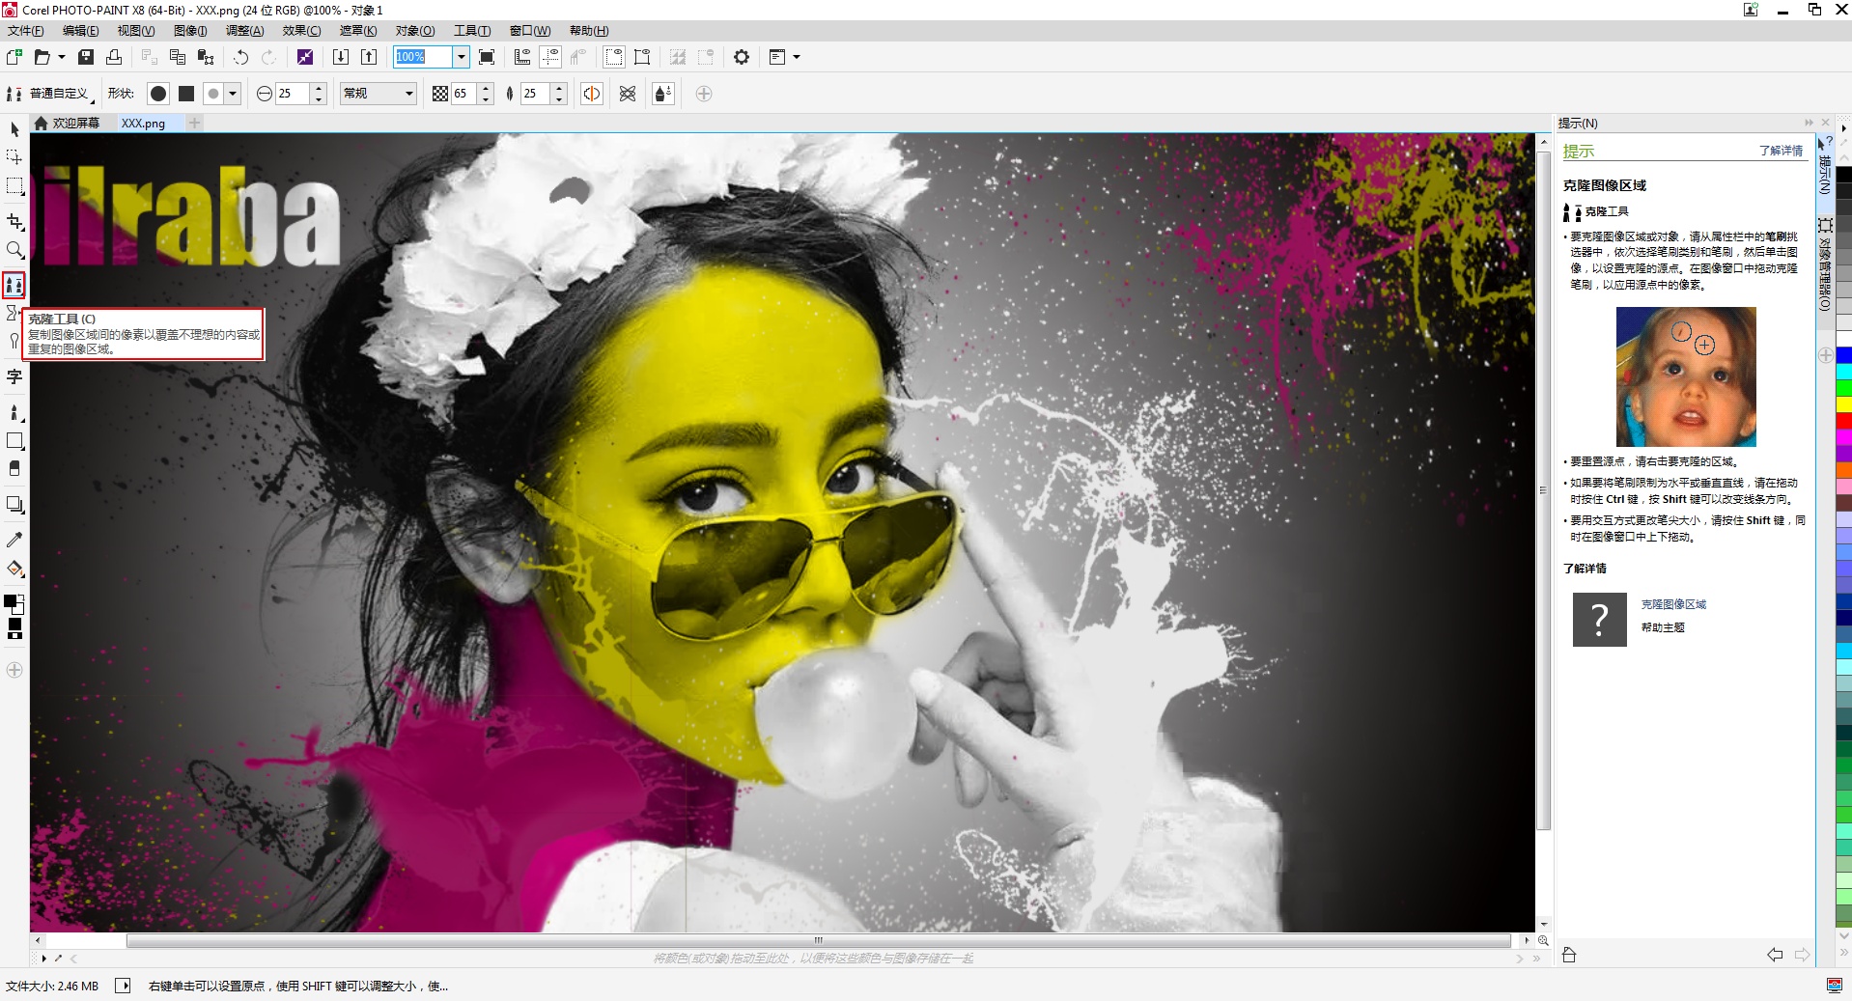This screenshot has width=1852, height=1001.
Task: Open the Options gear settings
Action: [741, 57]
